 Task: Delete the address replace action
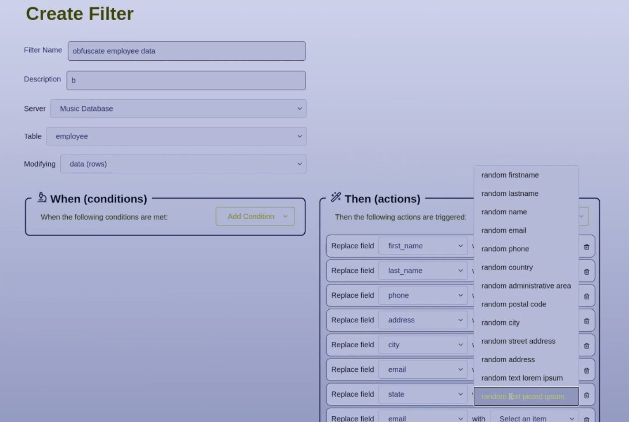pos(587,321)
